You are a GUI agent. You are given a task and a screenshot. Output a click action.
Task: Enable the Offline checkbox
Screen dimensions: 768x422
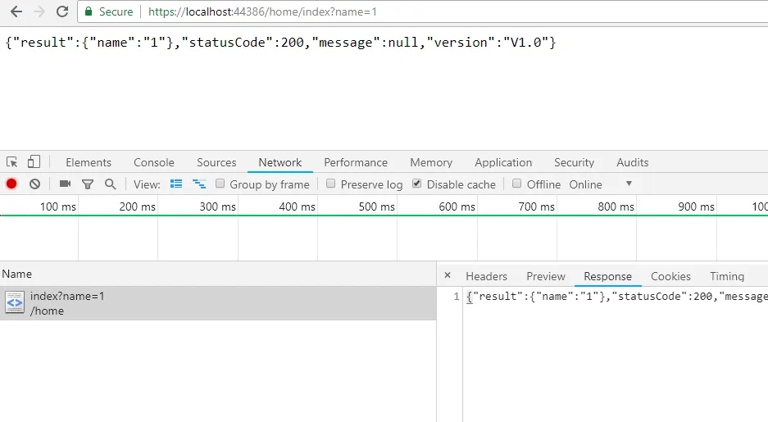(517, 184)
